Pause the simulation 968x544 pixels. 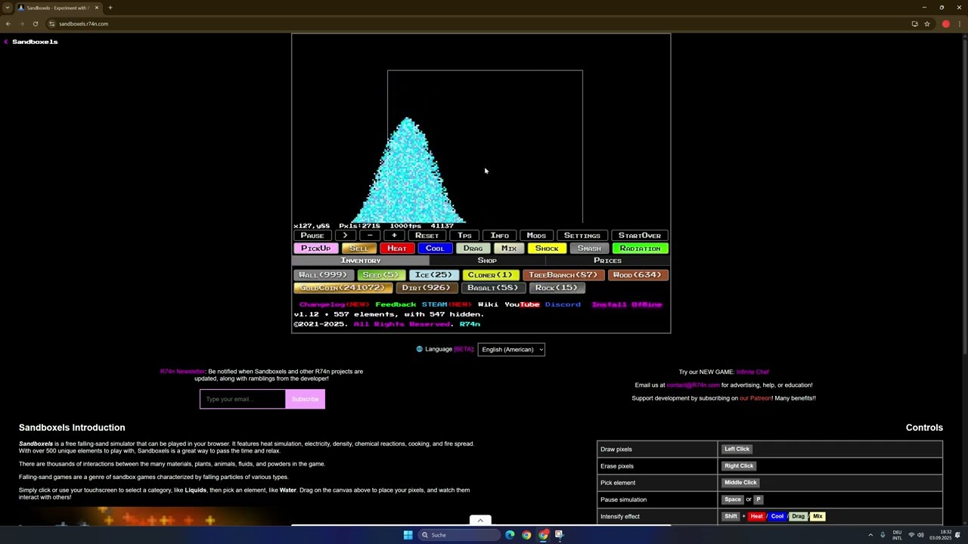[312, 236]
